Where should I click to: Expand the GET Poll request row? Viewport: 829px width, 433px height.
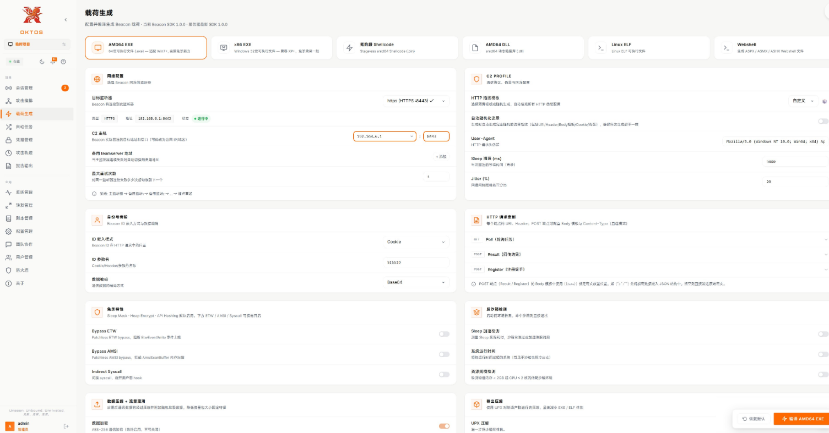pos(650,239)
